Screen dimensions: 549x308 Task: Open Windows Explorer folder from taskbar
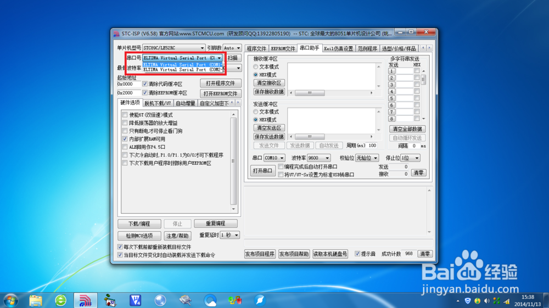36,300
